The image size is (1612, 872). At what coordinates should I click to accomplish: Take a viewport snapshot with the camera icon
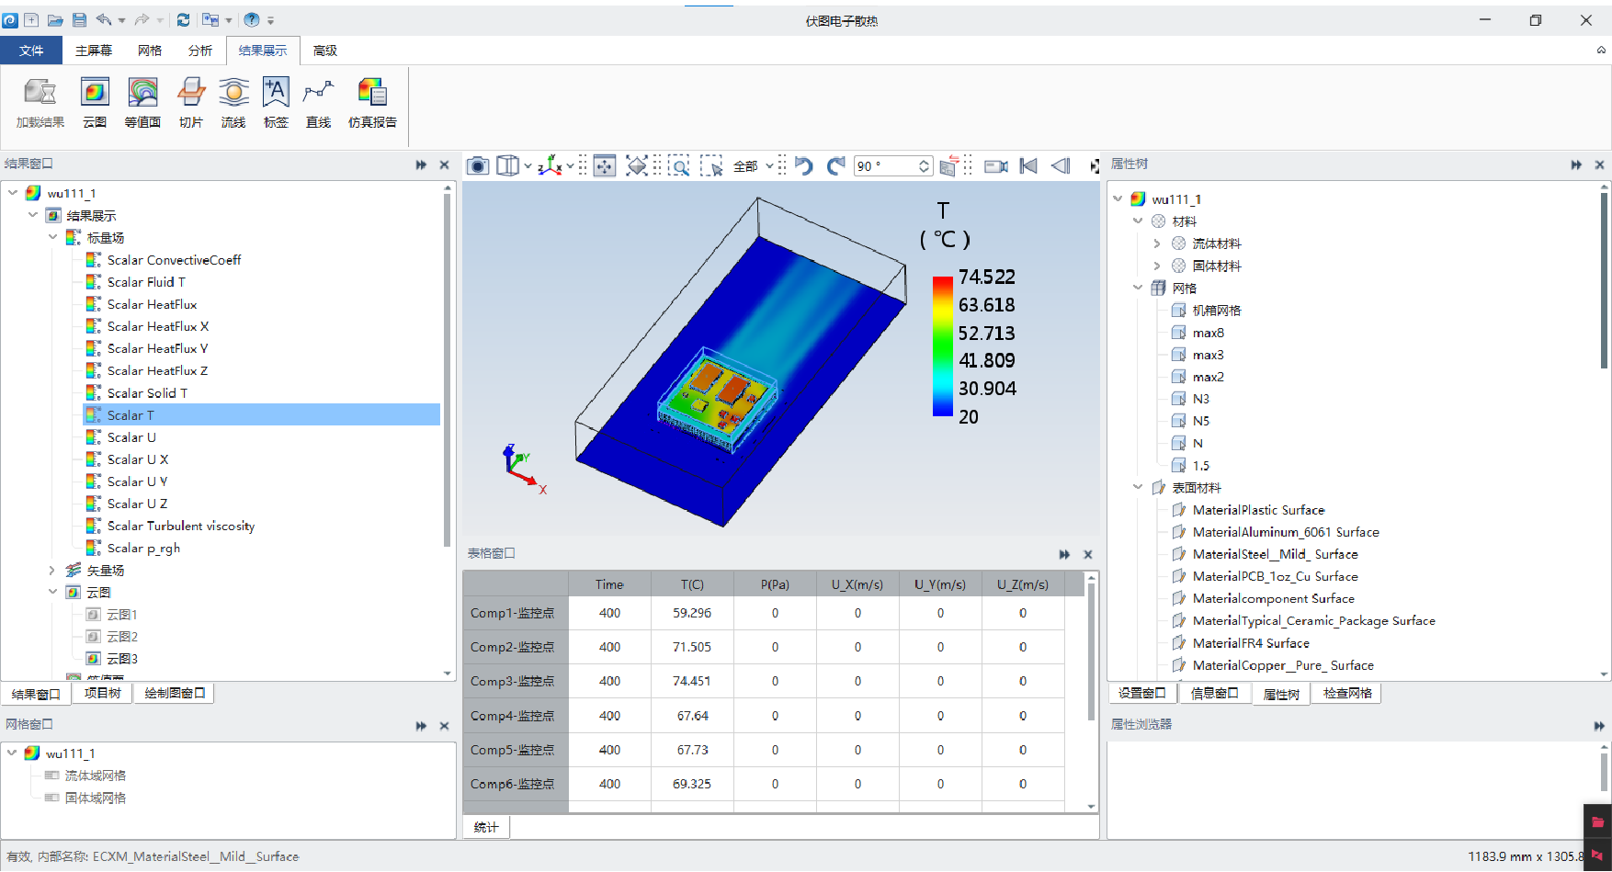point(478,165)
